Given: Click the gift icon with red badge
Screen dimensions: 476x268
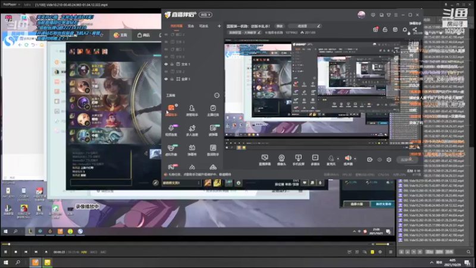Looking at the screenshot, I should [375, 29].
